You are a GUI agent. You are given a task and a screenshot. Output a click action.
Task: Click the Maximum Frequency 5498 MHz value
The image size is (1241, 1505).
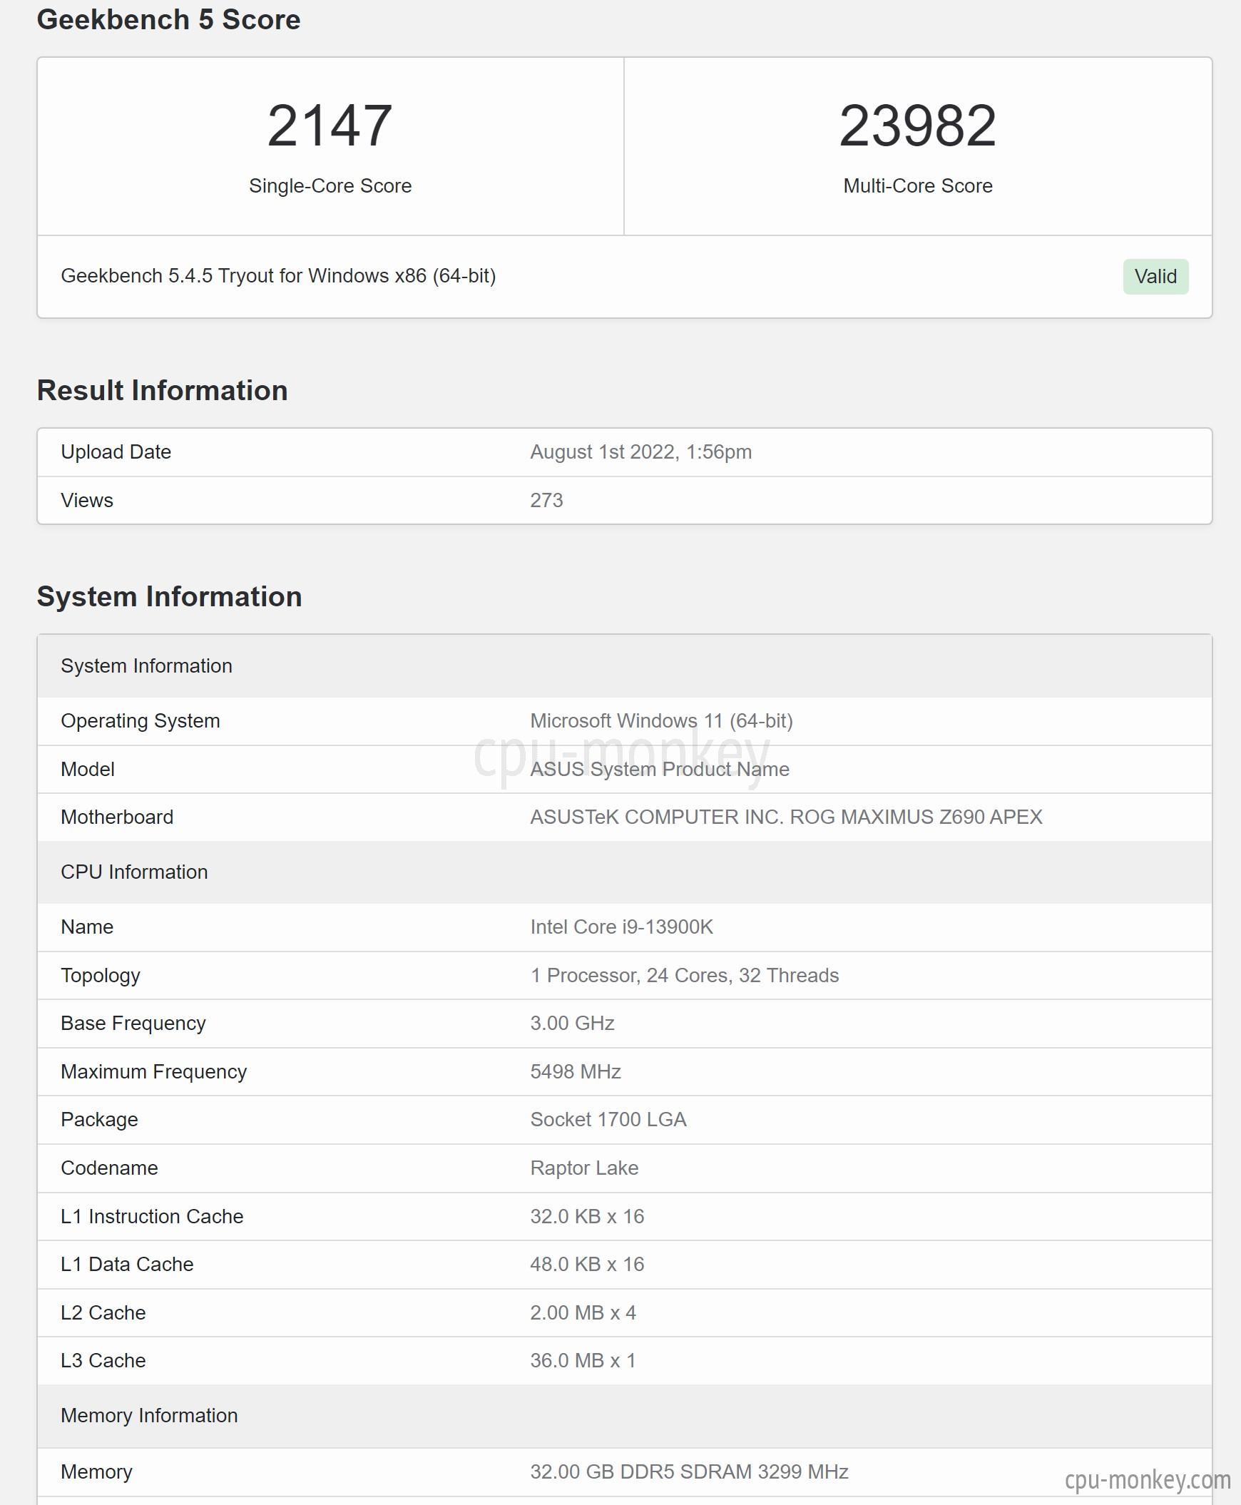(x=575, y=1072)
